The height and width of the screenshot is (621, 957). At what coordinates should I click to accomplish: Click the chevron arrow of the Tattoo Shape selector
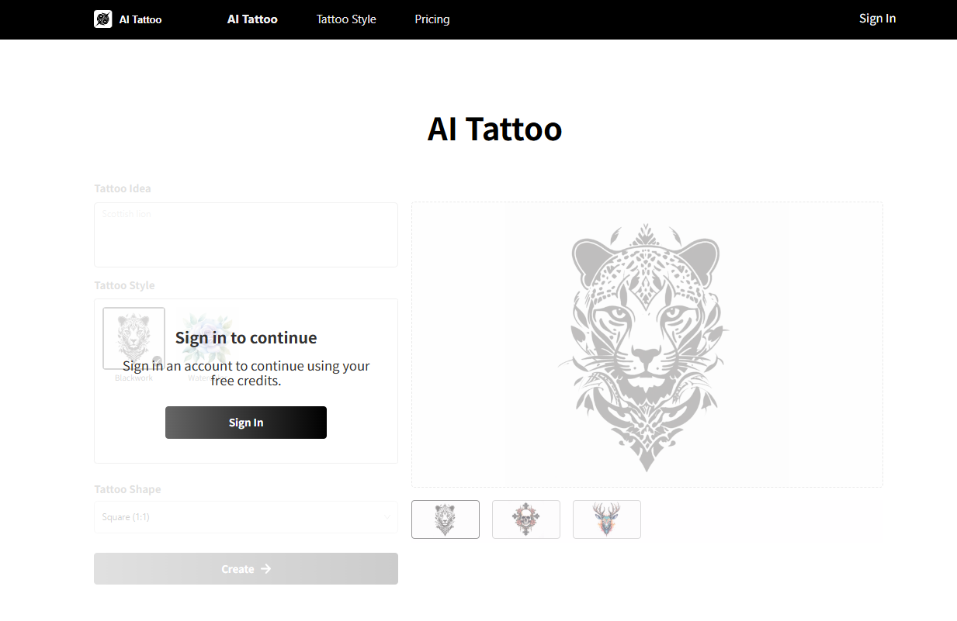(387, 517)
